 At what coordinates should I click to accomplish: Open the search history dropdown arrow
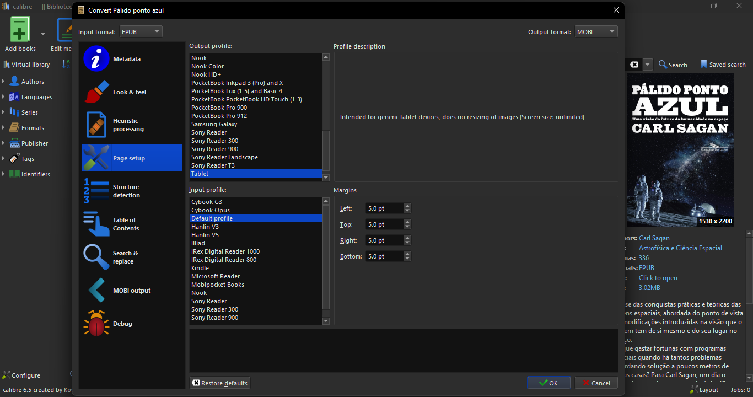(x=648, y=65)
